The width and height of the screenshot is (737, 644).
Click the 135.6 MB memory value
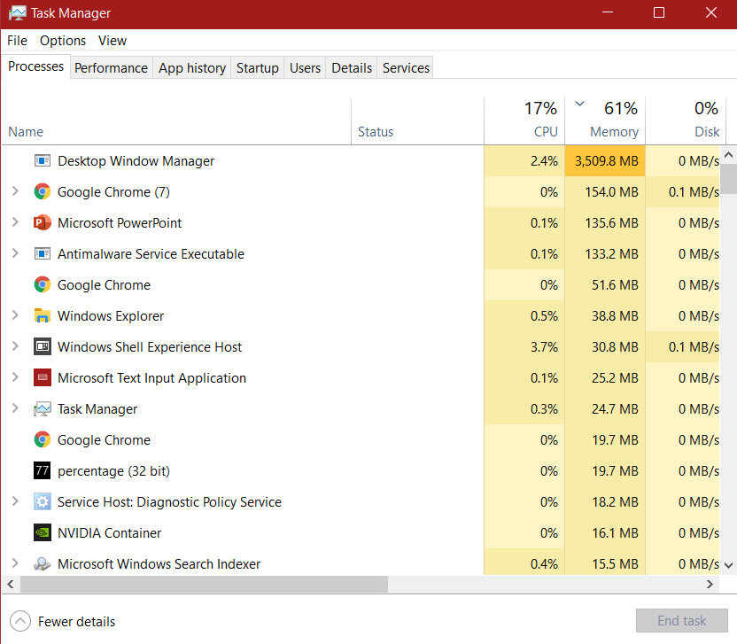click(611, 223)
